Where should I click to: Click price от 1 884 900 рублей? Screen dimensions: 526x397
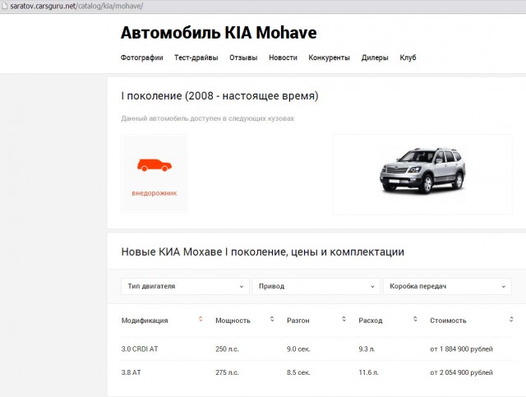pyautogui.click(x=461, y=349)
